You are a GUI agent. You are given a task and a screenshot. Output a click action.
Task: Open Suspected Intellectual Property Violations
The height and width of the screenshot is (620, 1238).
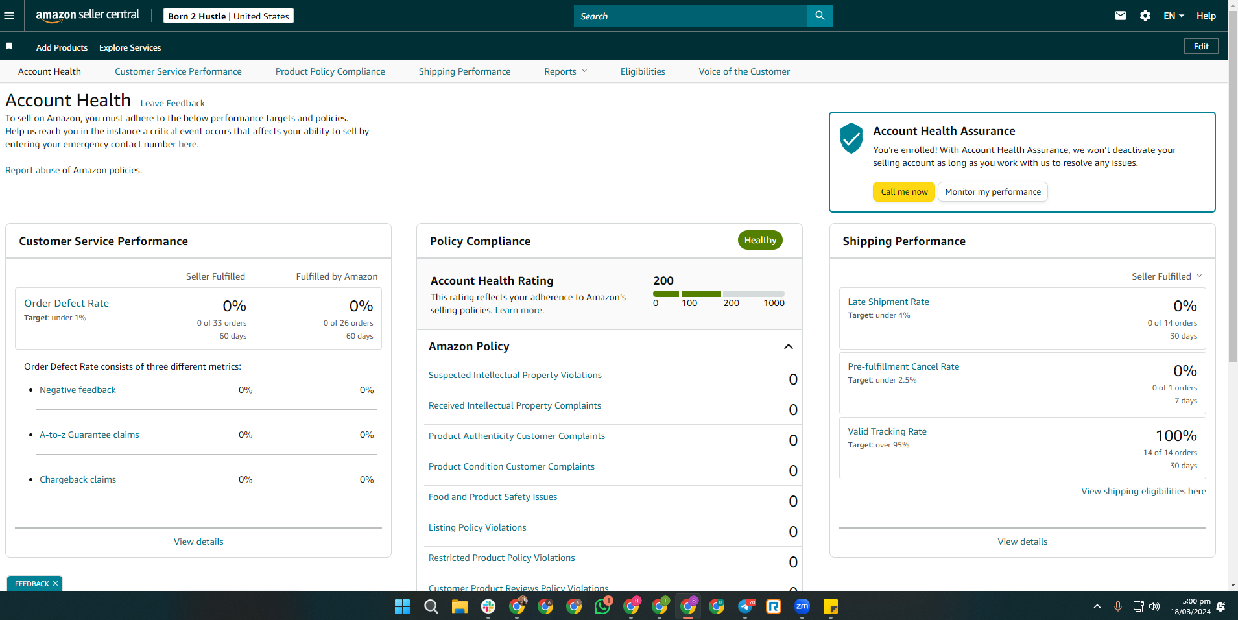click(x=515, y=375)
